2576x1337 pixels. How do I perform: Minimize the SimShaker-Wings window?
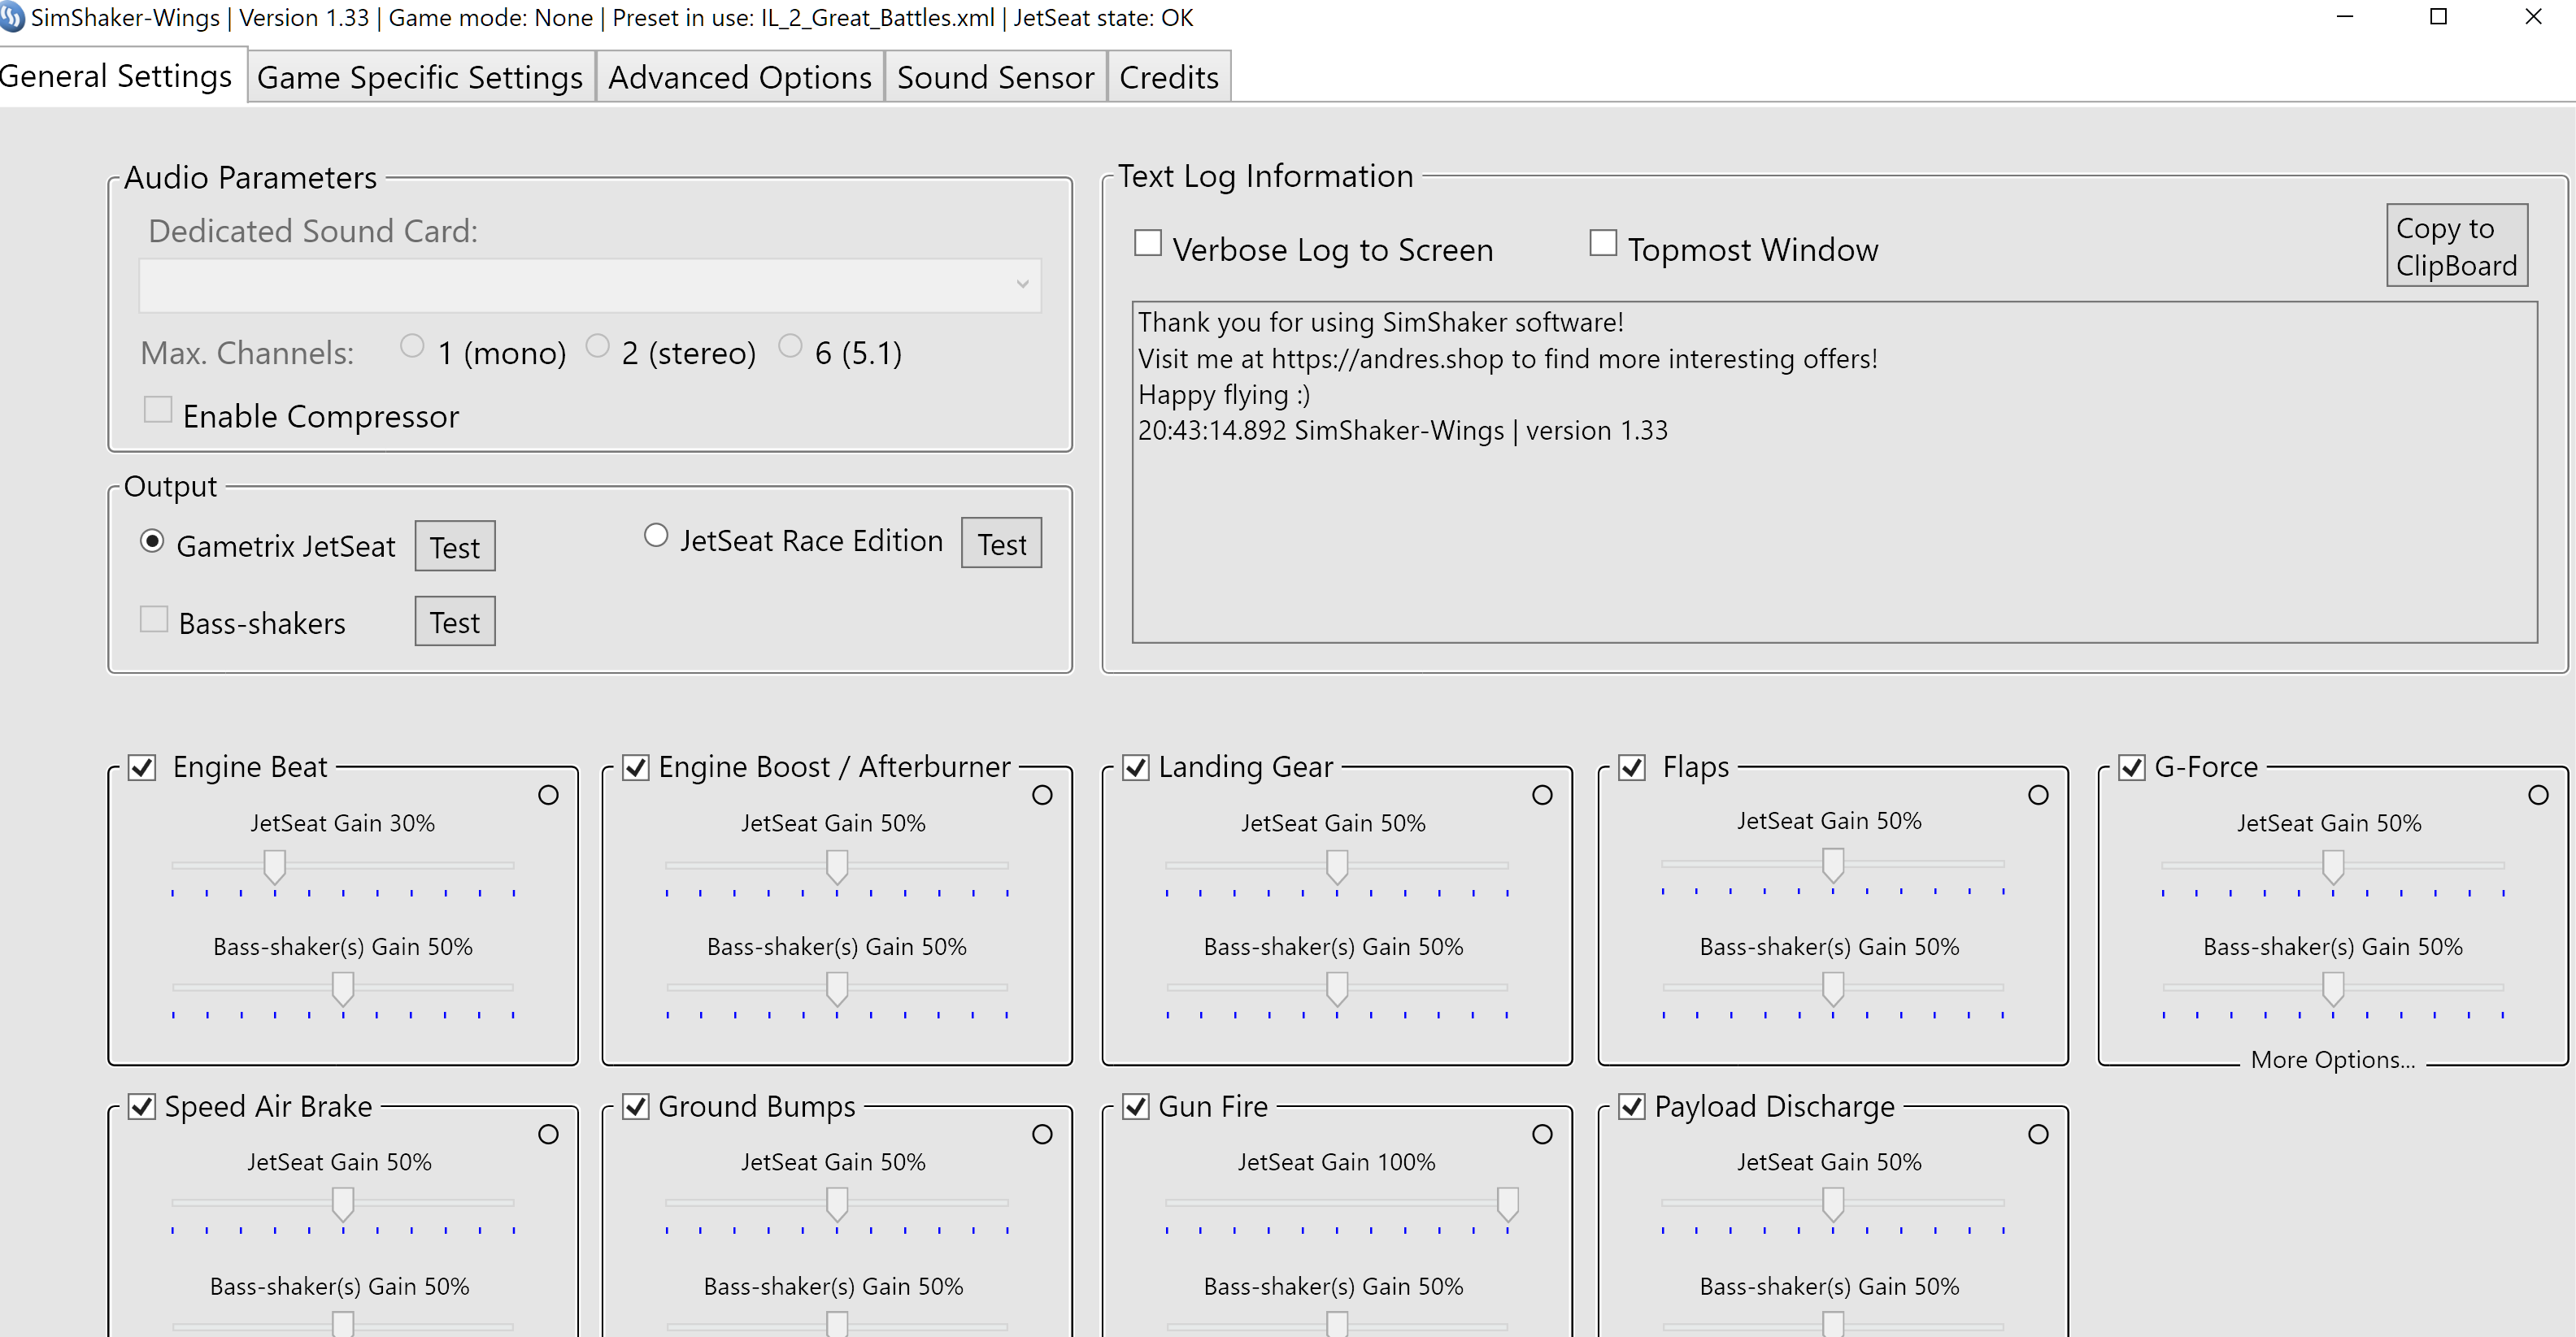pos(2344,17)
